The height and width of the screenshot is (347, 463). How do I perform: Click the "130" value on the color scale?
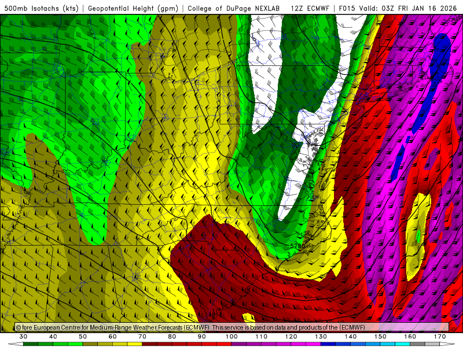[x=321, y=337]
